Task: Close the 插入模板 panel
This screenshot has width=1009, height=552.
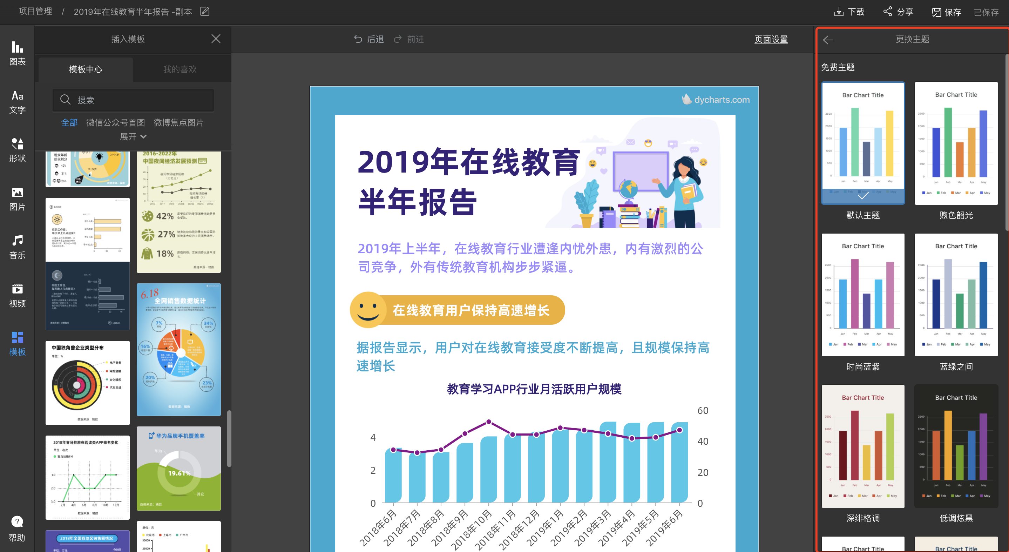Action: pos(216,39)
